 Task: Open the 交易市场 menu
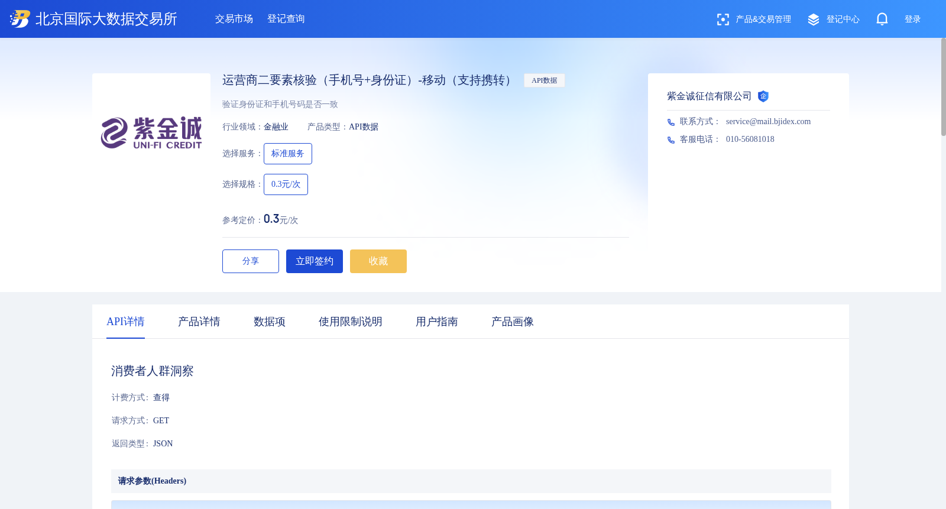pyautogui.click(x=234, y=19)
